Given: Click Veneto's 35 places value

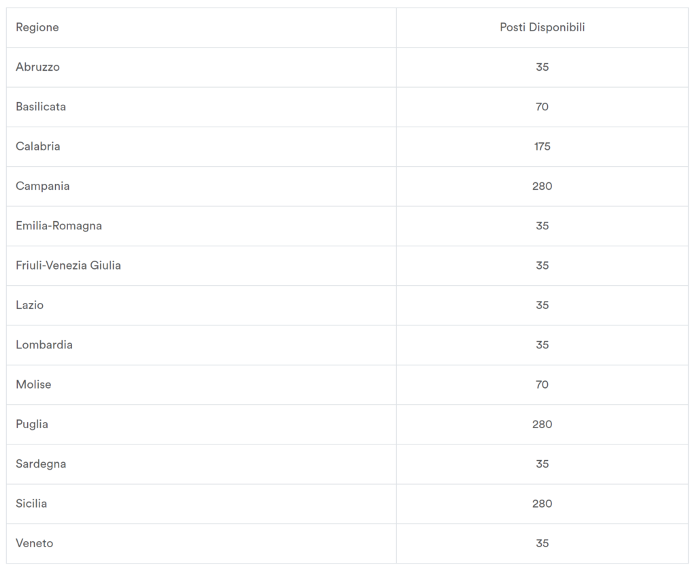Looking at the screenshot, I should pyautogui.click(x=542, y=543).
